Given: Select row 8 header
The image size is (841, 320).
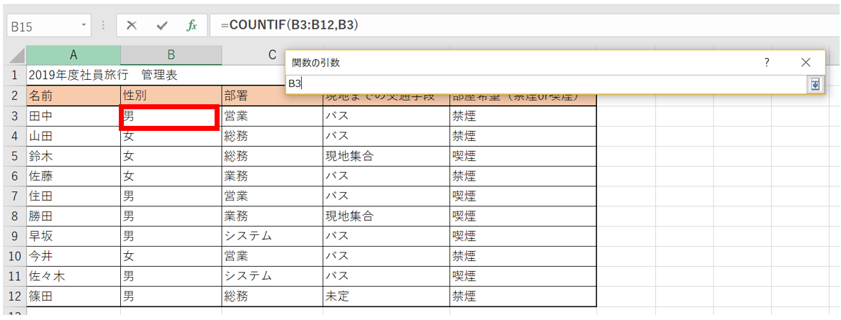Looking at the screenshot, I should 15,216.
